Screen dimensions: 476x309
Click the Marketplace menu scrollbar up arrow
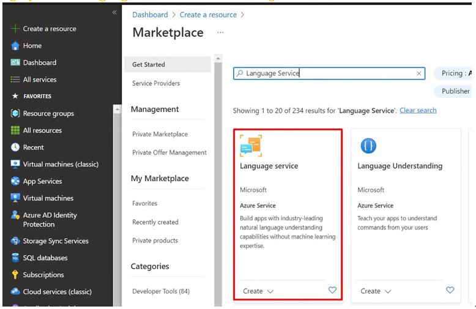(218, 58)
